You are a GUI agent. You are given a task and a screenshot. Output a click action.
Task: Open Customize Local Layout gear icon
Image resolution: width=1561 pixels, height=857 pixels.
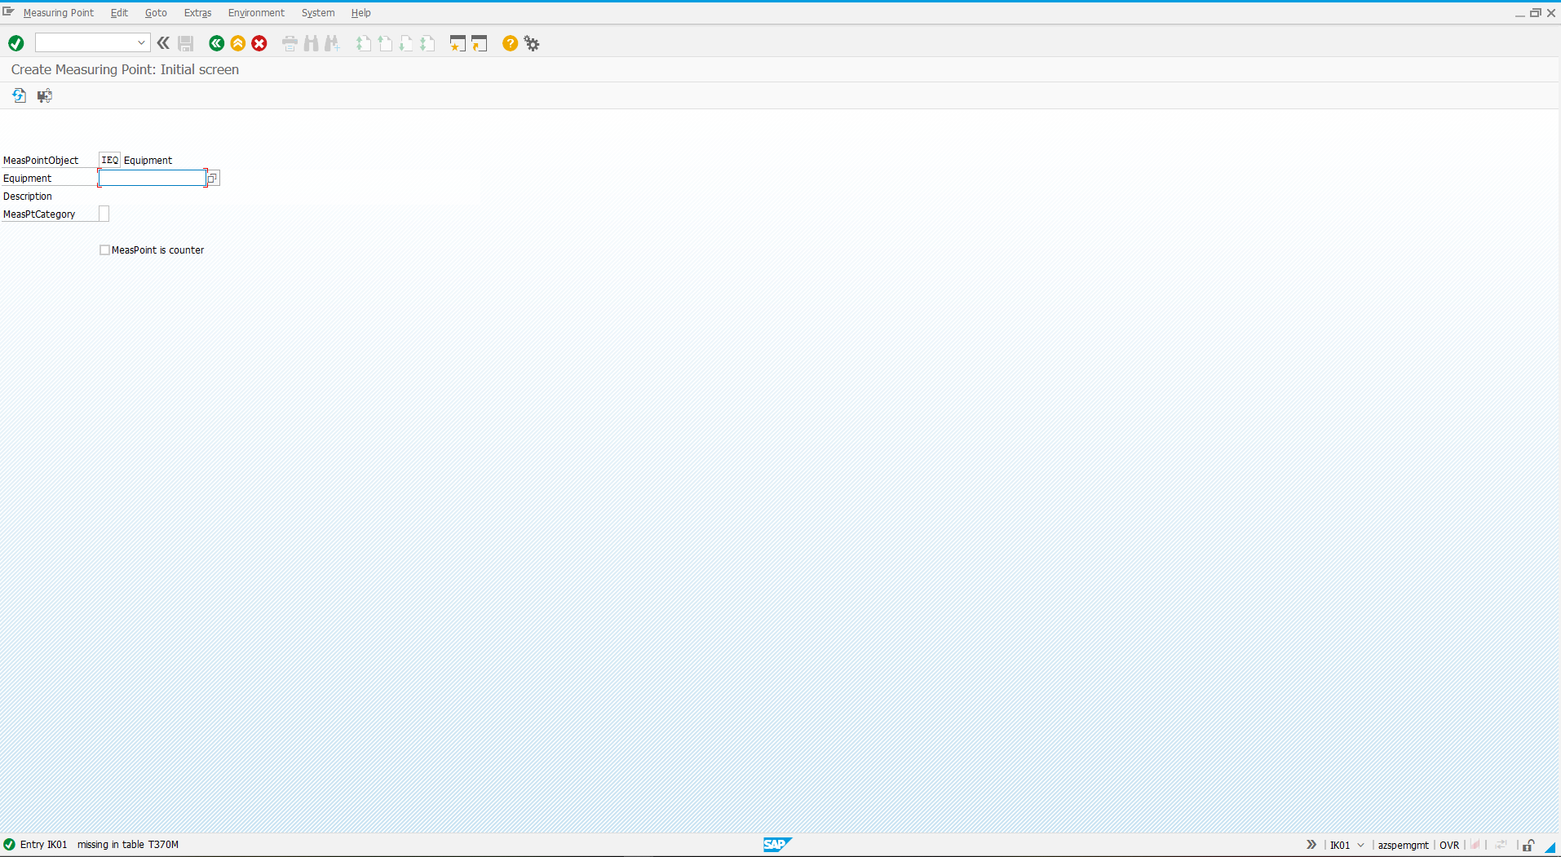(x=532, y=43)
